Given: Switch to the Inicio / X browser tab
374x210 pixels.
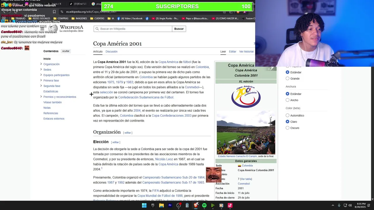Looking at the screenshot, I should click(x=54, y=4).
